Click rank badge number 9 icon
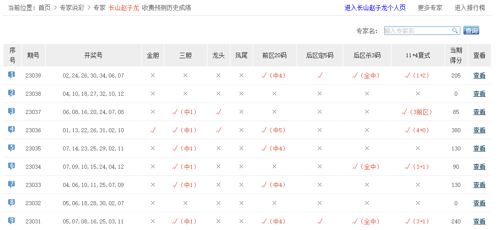The height and width of the screenshot is (230, 498). 12,221
